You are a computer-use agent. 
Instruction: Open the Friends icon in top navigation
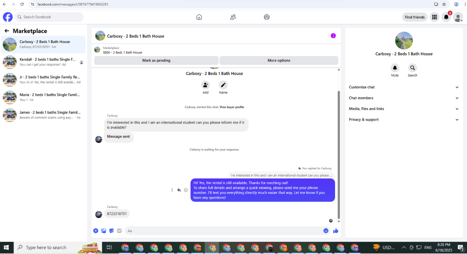click(233, 17)
